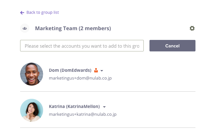The width and height of the screenshot is (213, 137).
Task: Click divider line below Dom's row
Action: (x=108, y=92)
